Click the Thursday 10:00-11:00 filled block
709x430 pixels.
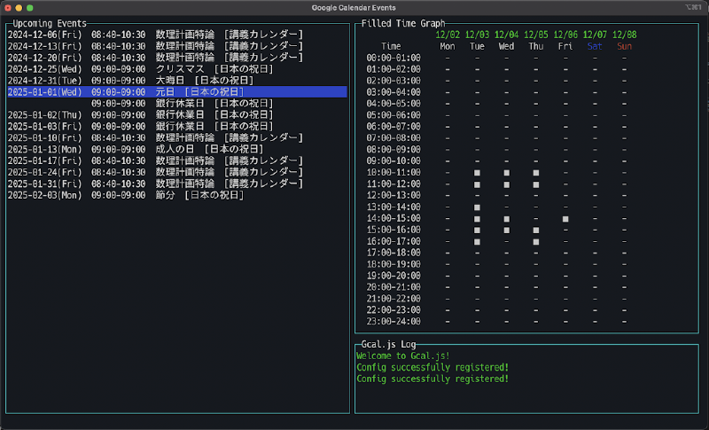536,173
